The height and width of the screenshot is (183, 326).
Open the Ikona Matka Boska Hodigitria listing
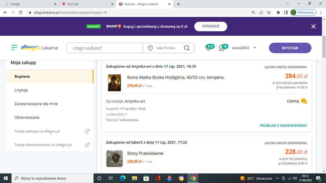click(176, 77)
